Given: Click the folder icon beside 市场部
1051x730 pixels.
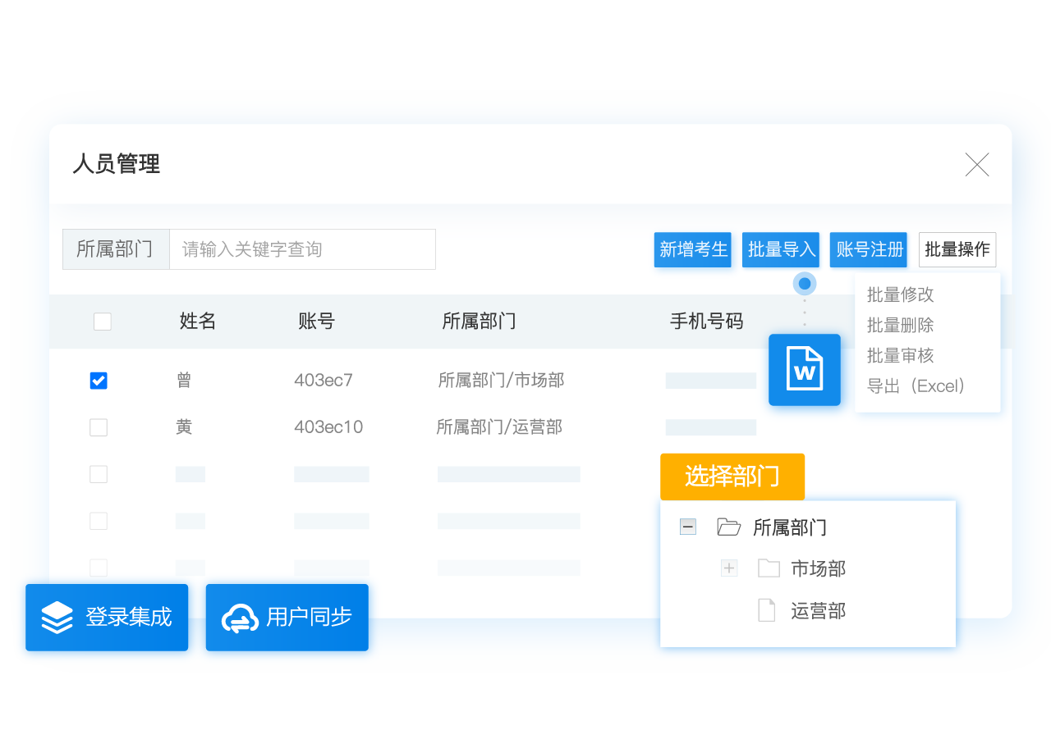Looking at the screenshot, I should [x=769, y=568].
